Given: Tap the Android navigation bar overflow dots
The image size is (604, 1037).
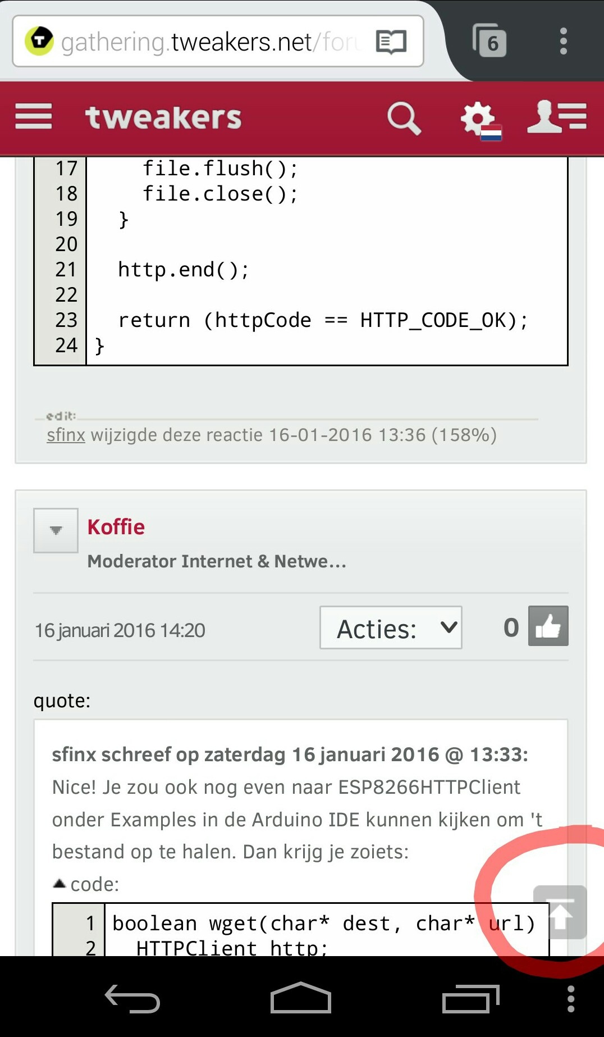Looking at the screenshot, I should pos(571,999).
